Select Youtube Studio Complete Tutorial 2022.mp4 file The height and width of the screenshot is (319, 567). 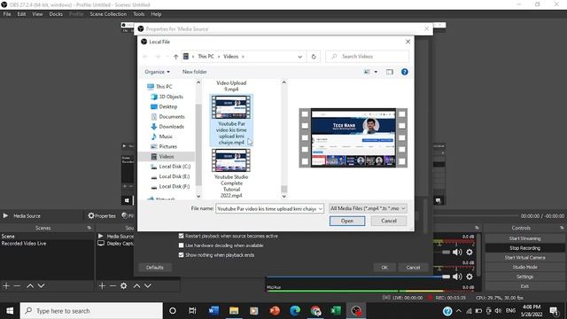click(x=231, y=174)
